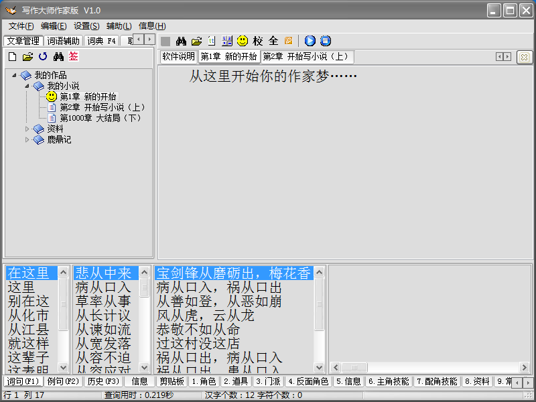Viewport: 536px width, 402px height.
Task: Click the blue refresh arrow icon
Action: (43, 57)
